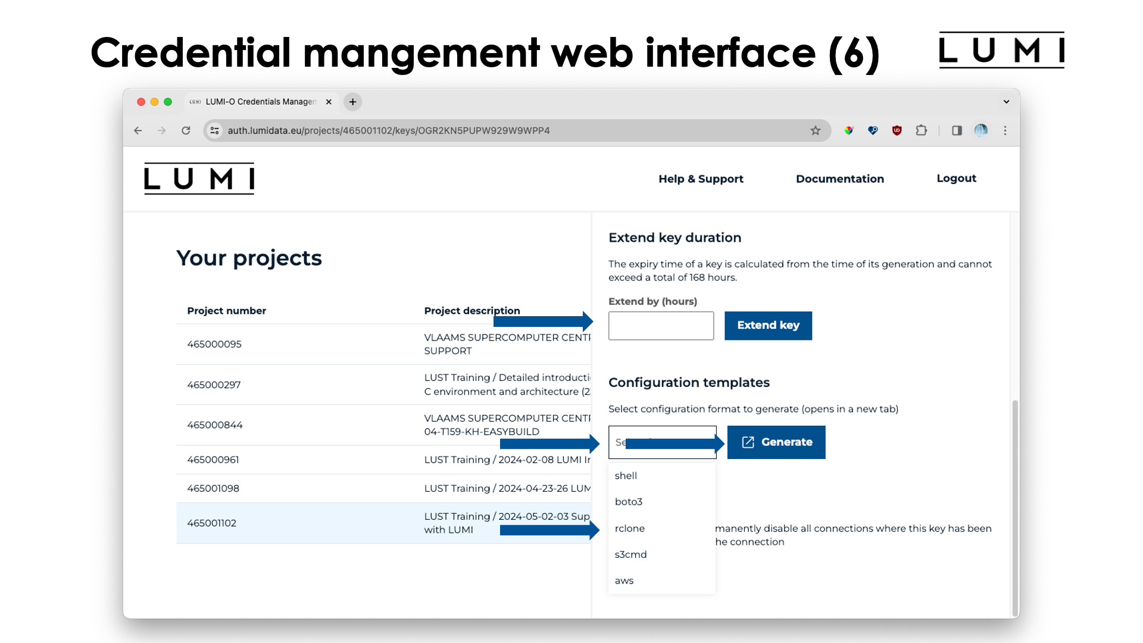Reload the page with the refresh icon
The height and width of the screenshot is (643, 1143).
[x=186, y=130]
